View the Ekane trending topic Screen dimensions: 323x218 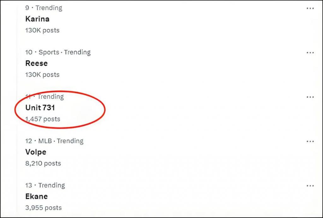click(x=36, y=196)
